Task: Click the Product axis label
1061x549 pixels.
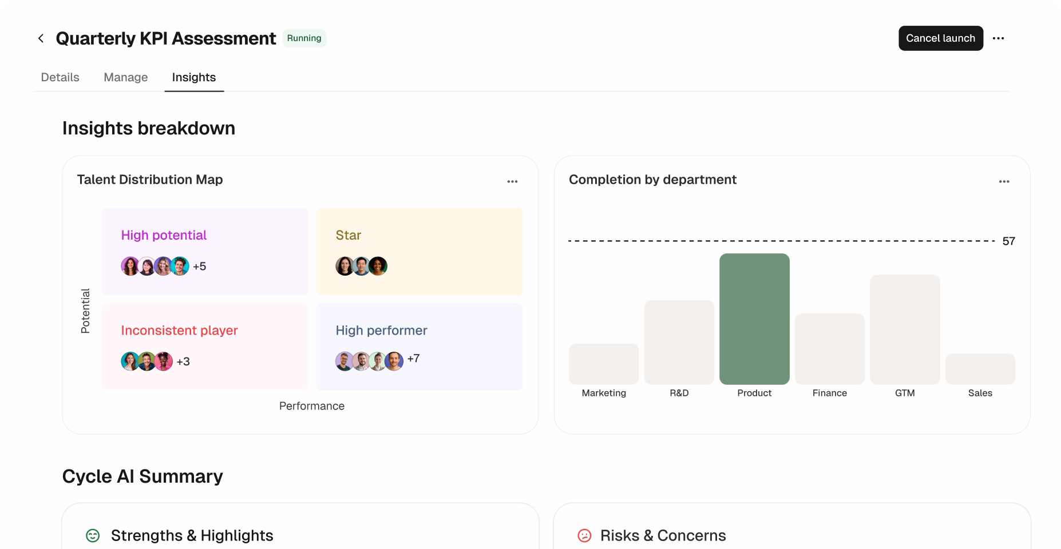Action: point(754,393)
